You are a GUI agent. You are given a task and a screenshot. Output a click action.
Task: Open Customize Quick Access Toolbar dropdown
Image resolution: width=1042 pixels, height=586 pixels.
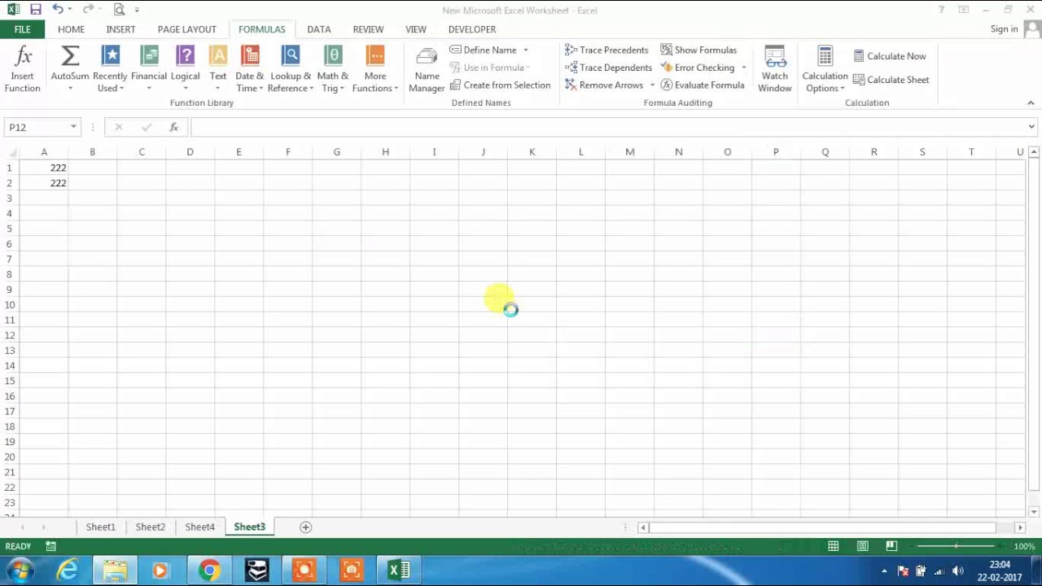tap(137, 10)
